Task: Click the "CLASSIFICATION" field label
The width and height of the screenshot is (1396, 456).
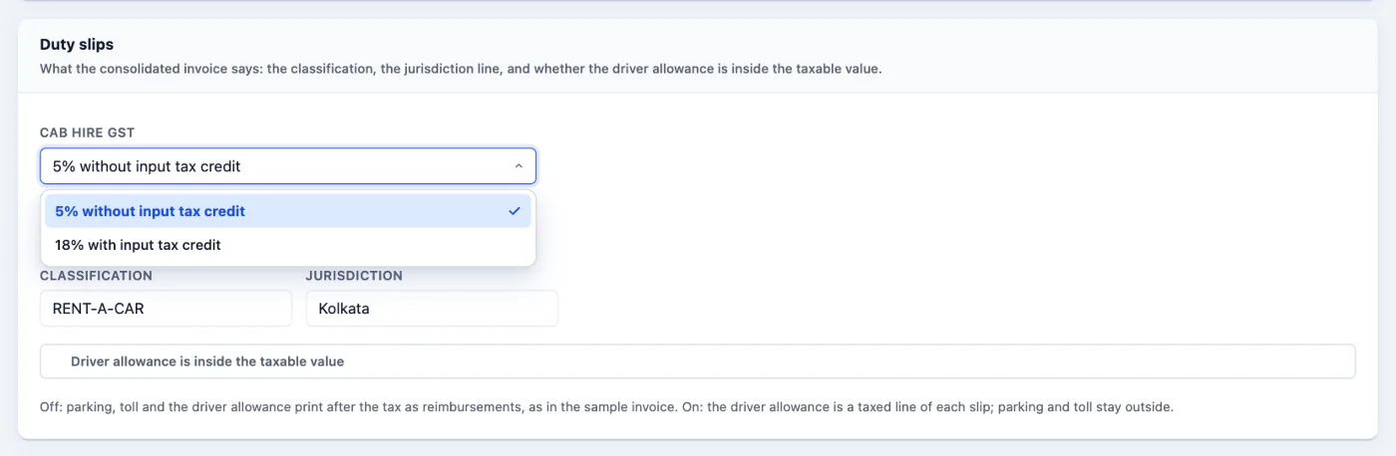Action: coord(96,276)
